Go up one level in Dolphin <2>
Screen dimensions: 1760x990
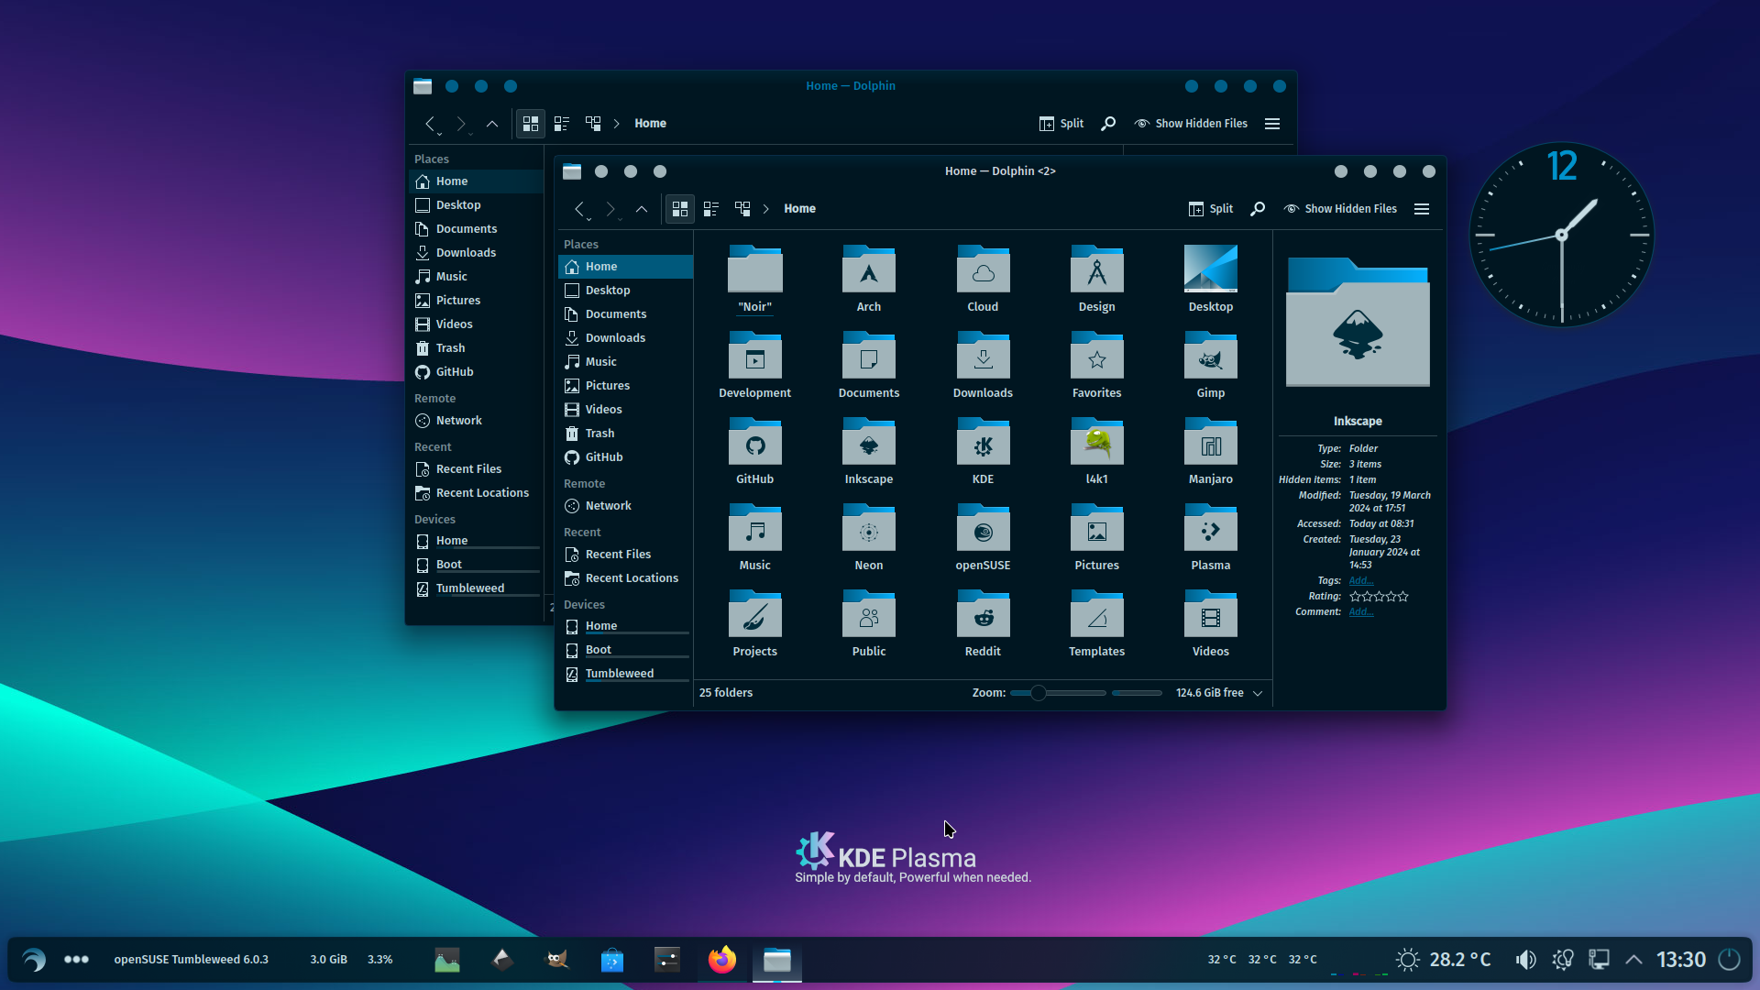coord(642,209)
